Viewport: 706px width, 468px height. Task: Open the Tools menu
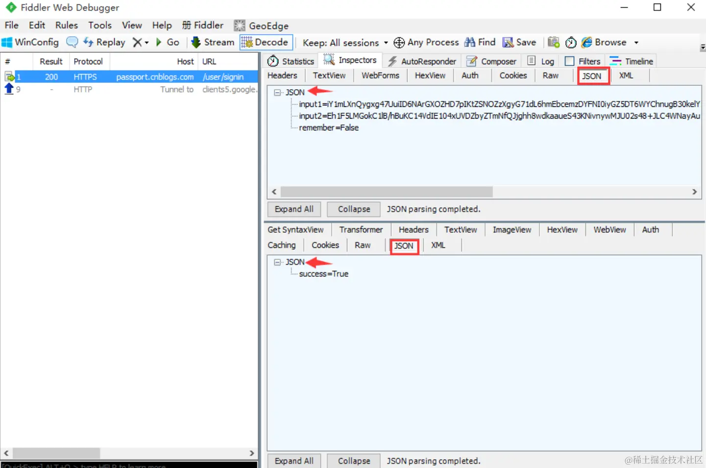coord(100,25)
